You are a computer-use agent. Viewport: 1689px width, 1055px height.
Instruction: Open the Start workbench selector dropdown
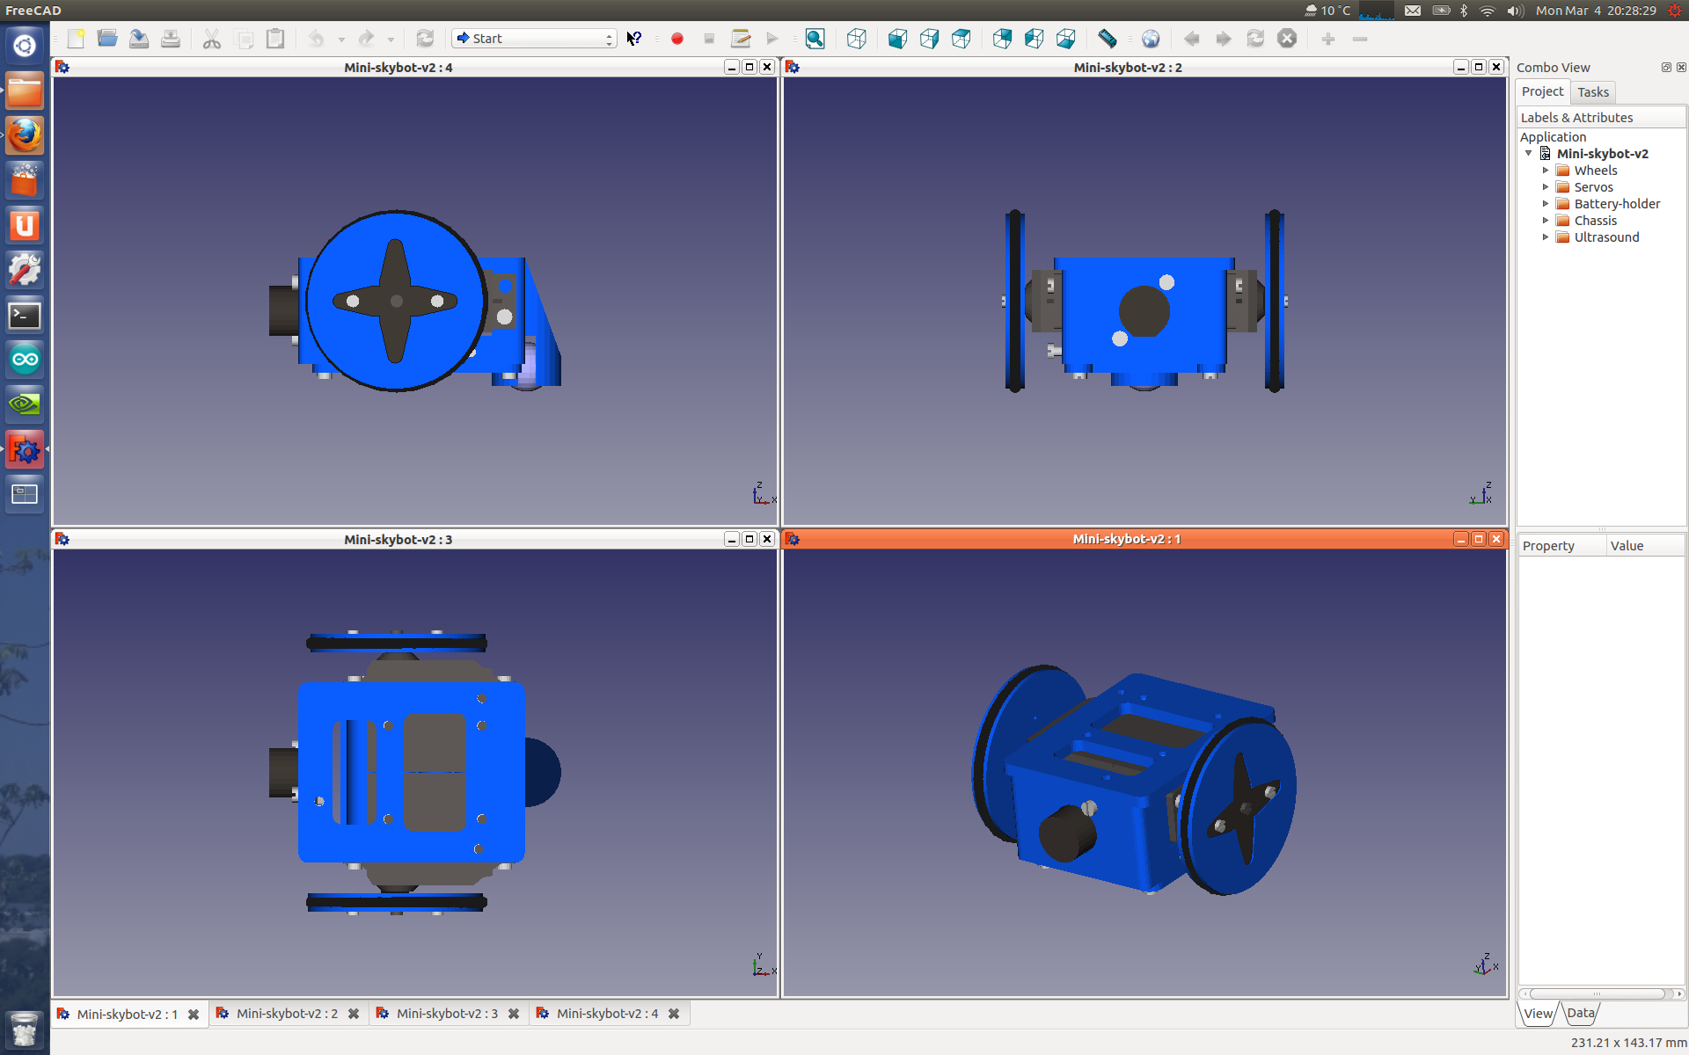[608, 39]
